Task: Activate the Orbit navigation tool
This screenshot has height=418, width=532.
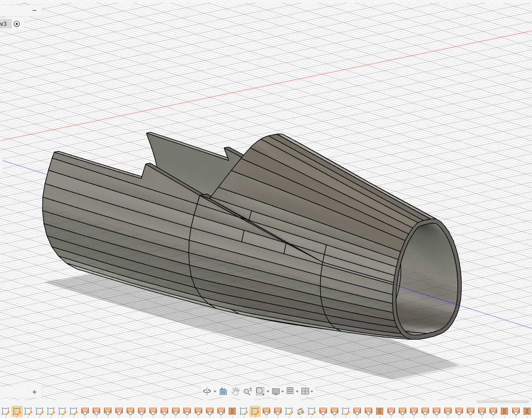Action: 207,391
